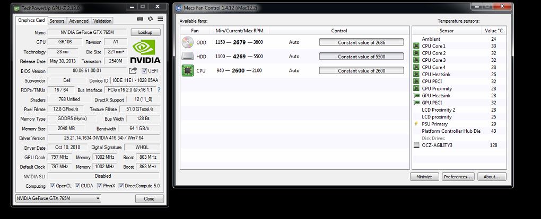Open the Advanced tab in GPU-Z

(x=78, y=21)
